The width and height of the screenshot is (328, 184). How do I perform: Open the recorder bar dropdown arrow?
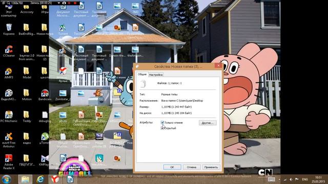[59, 3]
